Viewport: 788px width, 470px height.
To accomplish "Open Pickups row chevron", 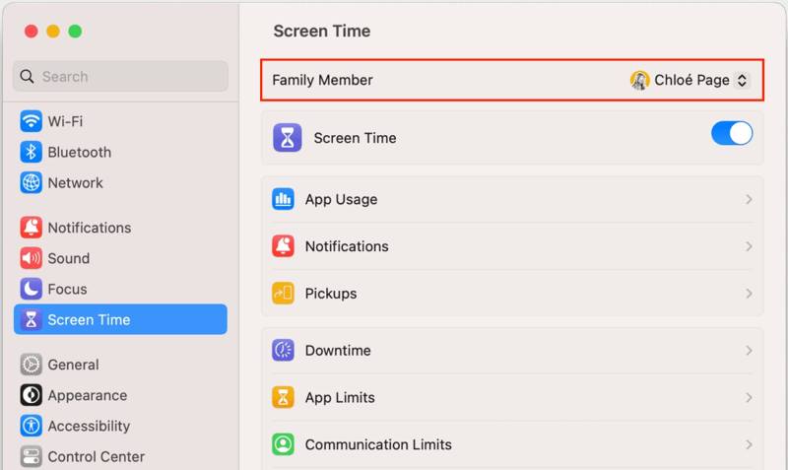I will click(x=749, y=294).
